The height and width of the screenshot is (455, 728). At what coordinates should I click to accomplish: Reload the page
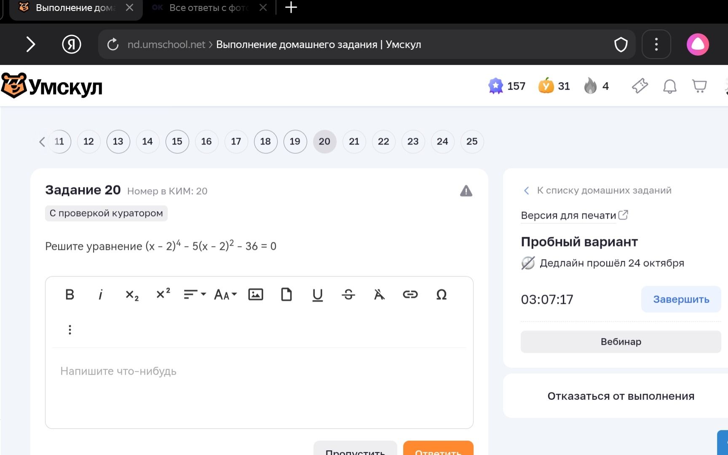pyautogui.click(x=113, y=44)
